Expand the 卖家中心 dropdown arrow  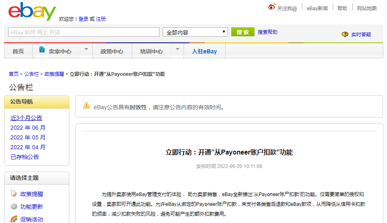(86, 49)
